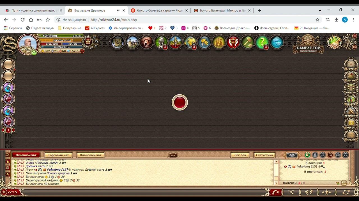Image resolution: width=359 pixels, height=201 pixels.
Task: Open the Профессии professions side button
Action: [351, 111]
